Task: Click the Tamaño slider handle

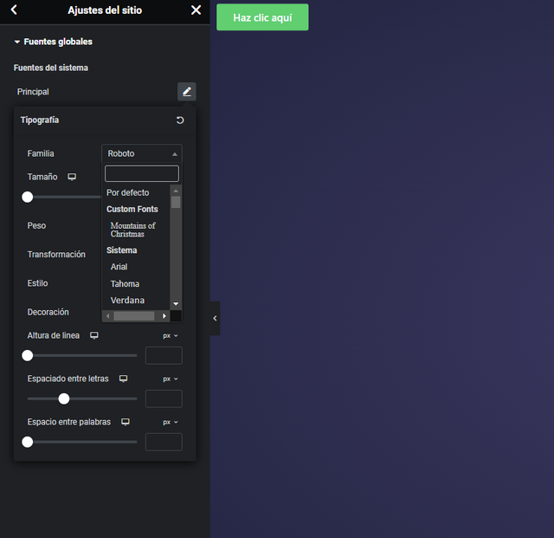Action: click(x=27, y=197)
